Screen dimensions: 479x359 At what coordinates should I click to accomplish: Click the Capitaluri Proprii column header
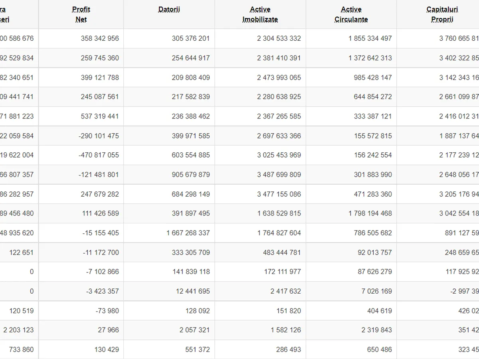click(442, 14)
